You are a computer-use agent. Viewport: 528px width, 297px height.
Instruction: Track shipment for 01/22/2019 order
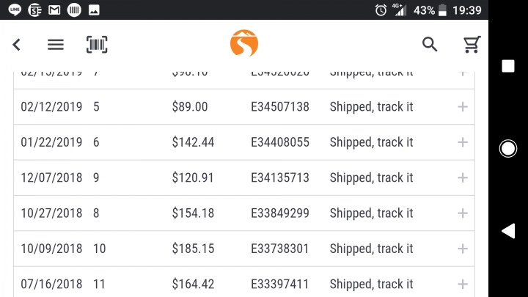(371, 142)
